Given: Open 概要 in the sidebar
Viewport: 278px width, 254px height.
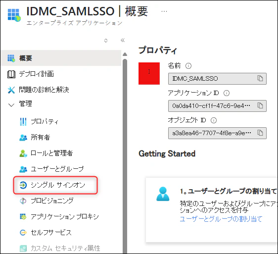Looking at the screenshot, I should (x=61, y=58).
